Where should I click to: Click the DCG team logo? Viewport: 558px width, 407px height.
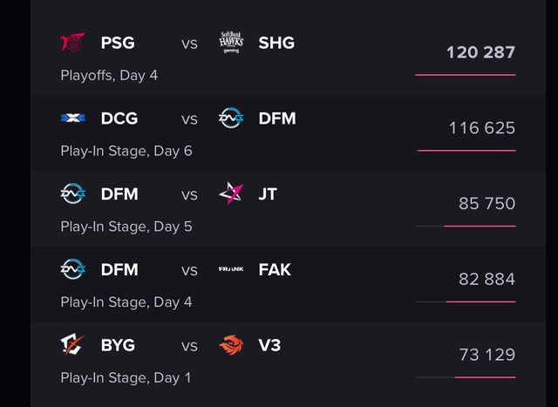[72, 119]
